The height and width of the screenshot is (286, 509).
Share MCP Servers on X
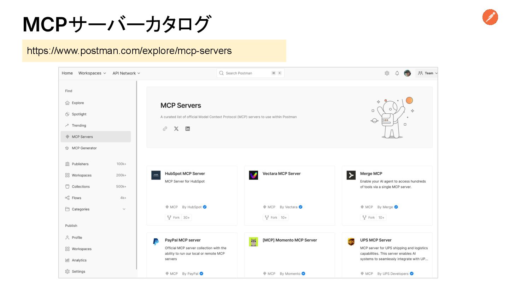click(x=176, y=129)
